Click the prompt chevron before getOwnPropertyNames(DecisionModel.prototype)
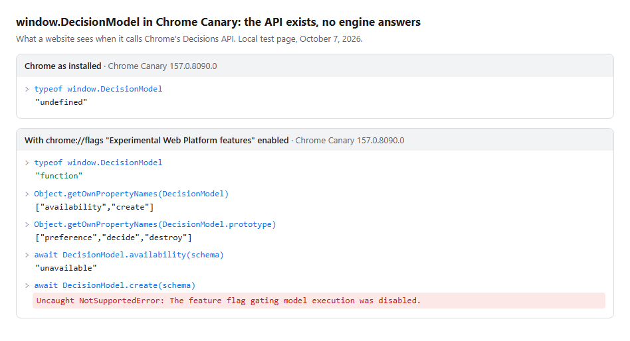This screenshot has width=630, height=341. 27,225
